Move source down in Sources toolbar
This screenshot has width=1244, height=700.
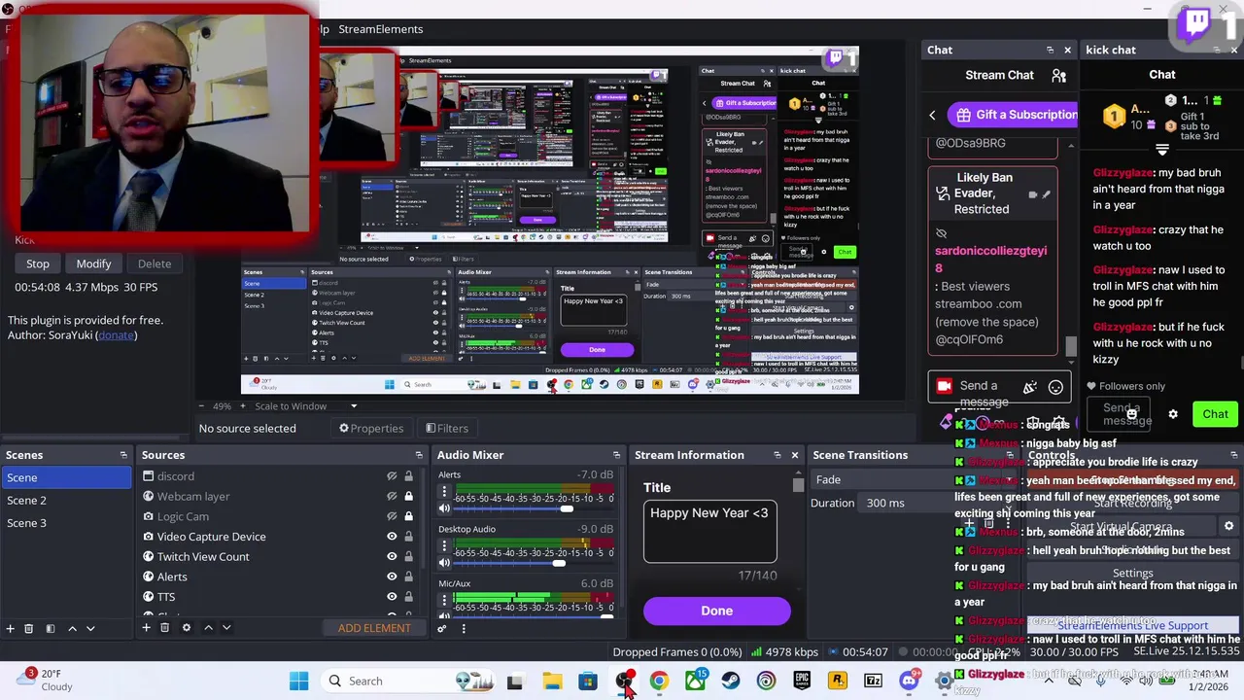[x=226, y=628]
